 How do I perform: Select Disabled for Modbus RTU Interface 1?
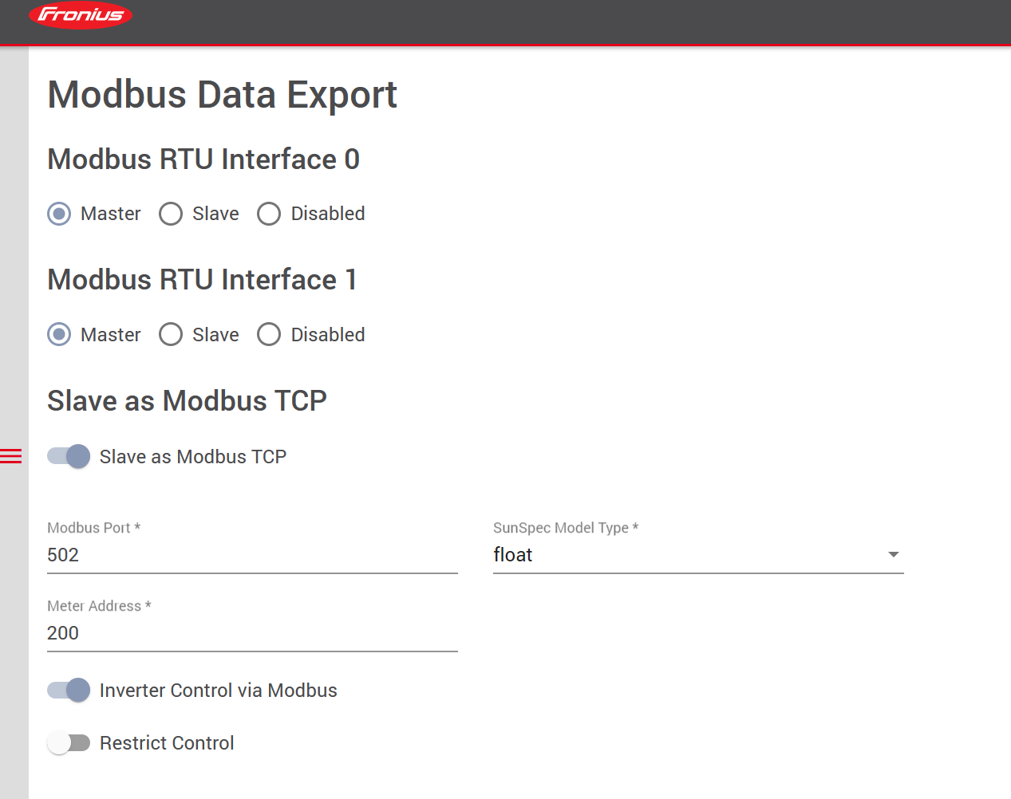[x=269, y=334]
